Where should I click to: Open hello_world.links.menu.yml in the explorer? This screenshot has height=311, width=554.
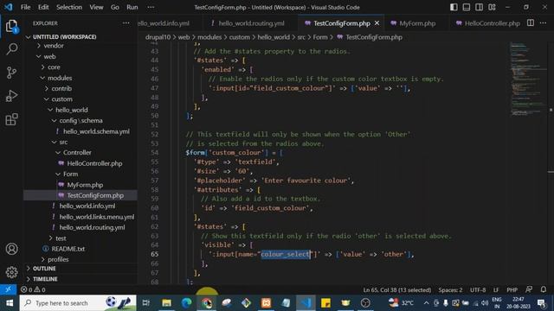(96, 217)
